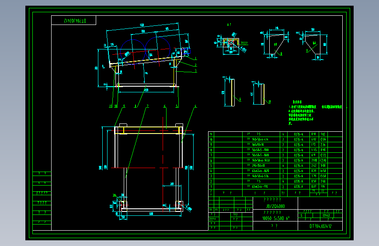Viewport: 379px width, 246px height.
Task: Click the '10050 S=500 6°' title text
Action: pos(276,218)
